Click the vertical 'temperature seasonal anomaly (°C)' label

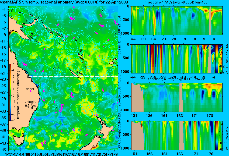pos(18,93)
